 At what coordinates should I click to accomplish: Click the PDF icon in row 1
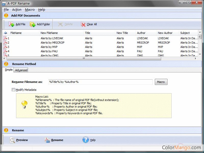5,38
